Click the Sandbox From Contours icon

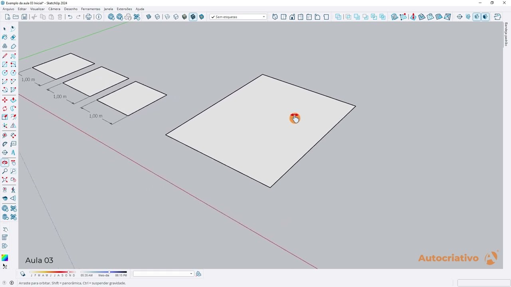click(394, 17)
